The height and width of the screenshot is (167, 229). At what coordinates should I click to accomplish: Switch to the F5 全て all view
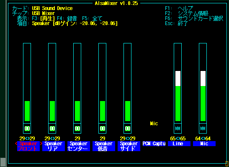pos(92,18)
